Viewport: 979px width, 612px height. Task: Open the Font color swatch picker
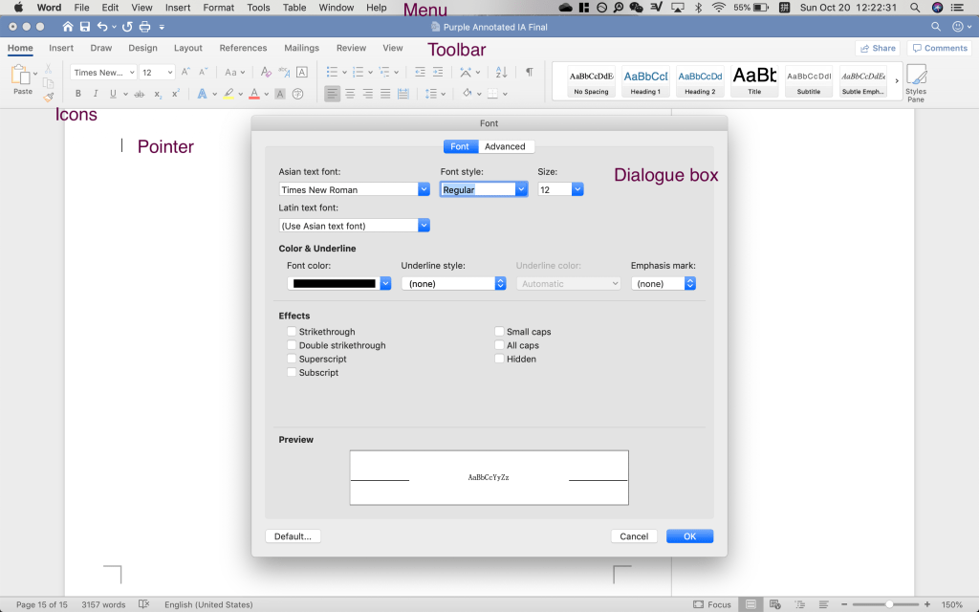[x=339, y=284]
